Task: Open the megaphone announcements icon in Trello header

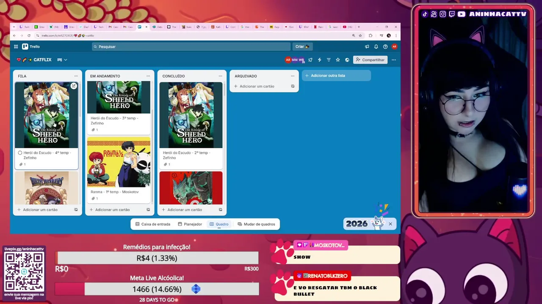Action: [x=367, y=46]
